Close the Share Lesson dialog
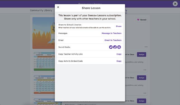The height and width of the screenshot is (105, 180). click(58, 7)
